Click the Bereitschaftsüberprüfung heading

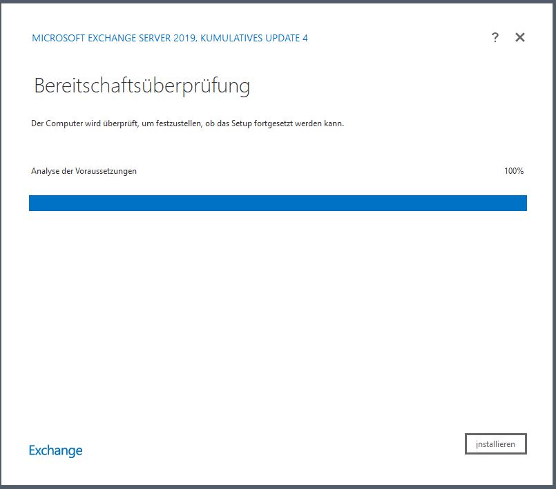[x=142, y=86]
